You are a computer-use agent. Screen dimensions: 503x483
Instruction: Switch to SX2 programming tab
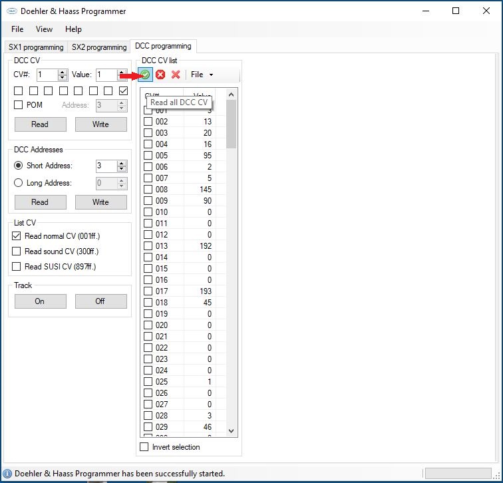(x=98, y=47)
